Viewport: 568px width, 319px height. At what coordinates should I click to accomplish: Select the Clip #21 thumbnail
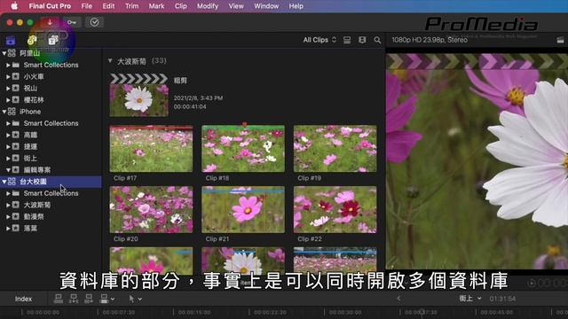[x=243, y=210]
